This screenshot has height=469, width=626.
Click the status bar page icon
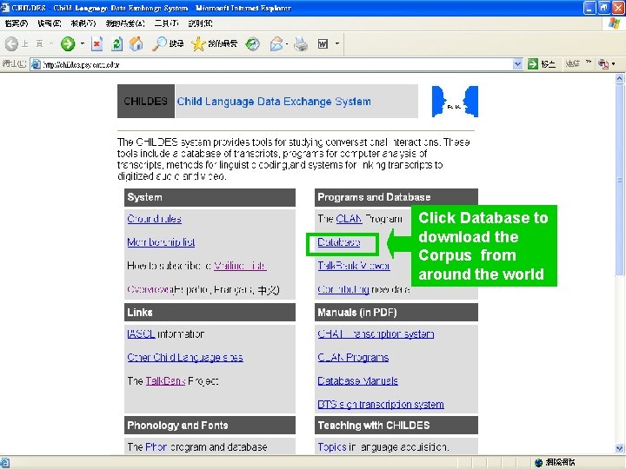click(5, 462)
